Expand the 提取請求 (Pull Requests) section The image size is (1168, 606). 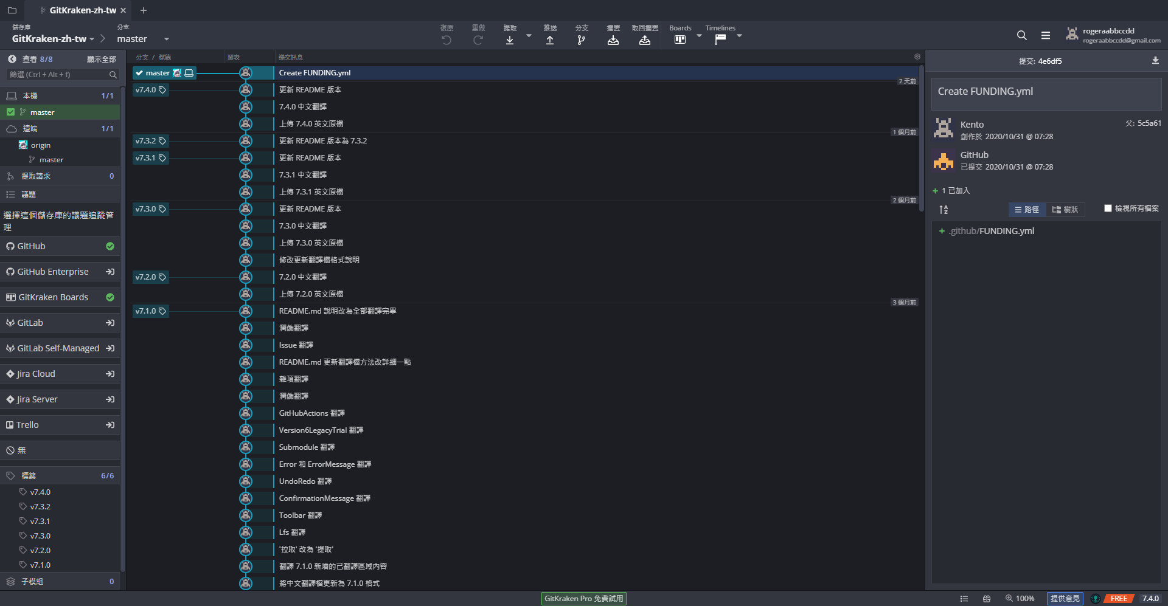click(x=60, y=176)
